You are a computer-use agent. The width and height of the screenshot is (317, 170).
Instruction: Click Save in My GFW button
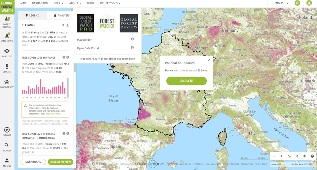[x=60, y=162]
